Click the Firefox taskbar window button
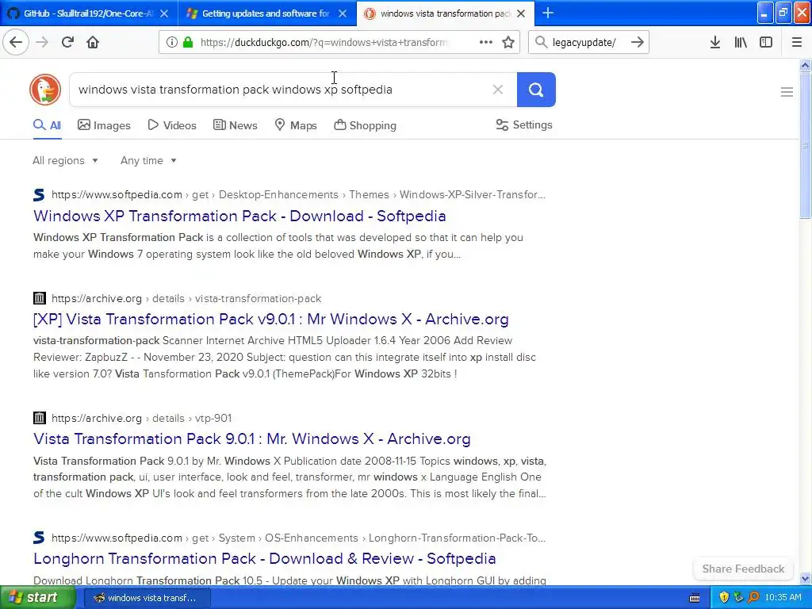Image resolution: width=812 pixels, height=609 pixels. [147, 598]
